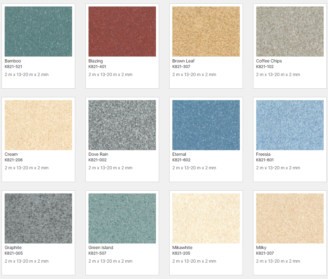The width and height of the screenshot is (328, 279).
Task: Select product code K821-521
Action: 13,67
